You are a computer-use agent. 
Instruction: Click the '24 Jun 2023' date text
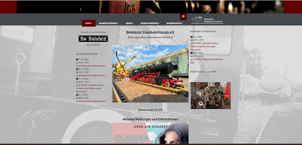[x=84, y=69]
